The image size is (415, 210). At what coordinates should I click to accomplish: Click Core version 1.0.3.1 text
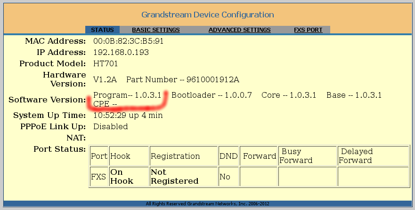[289, 95]
